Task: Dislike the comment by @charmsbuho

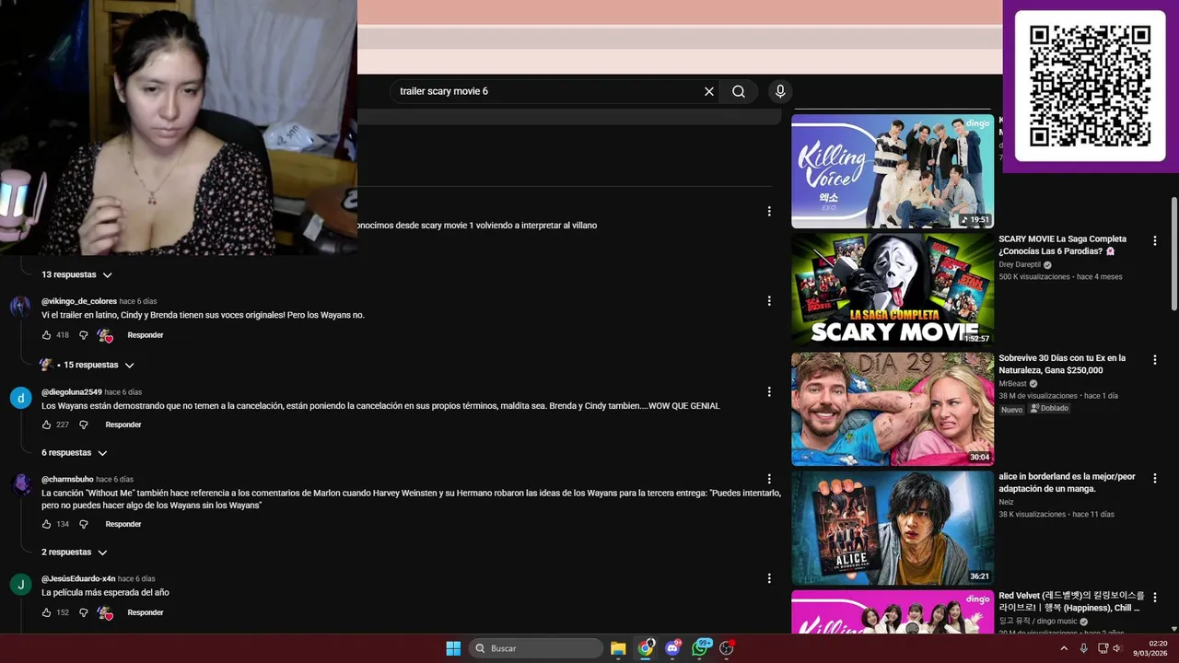Action: [83, 524]
